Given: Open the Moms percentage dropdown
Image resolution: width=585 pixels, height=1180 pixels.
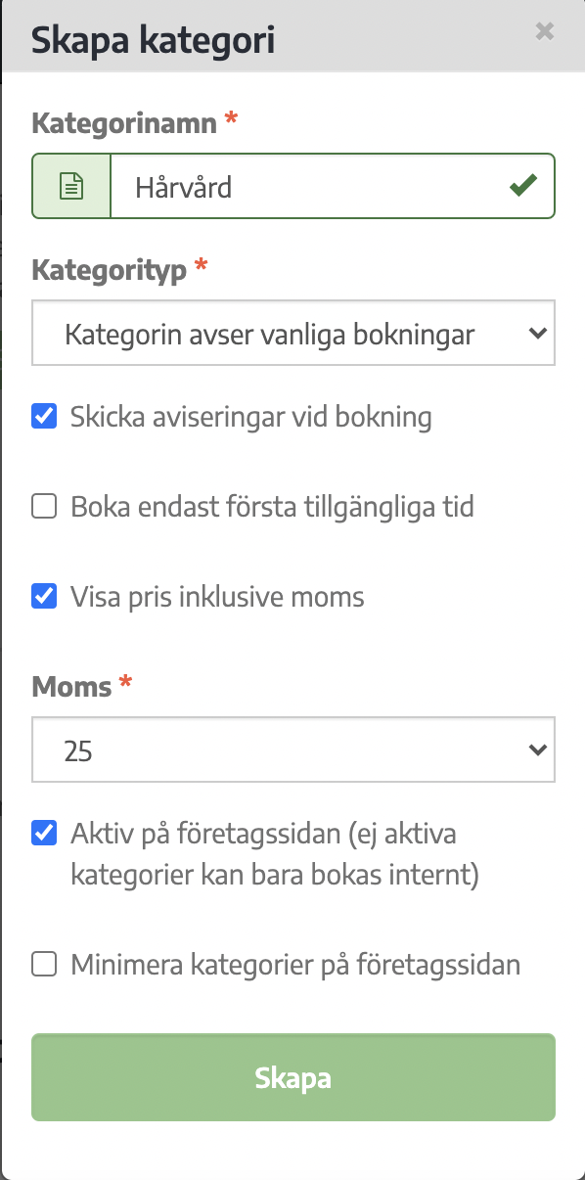Looking at the screenshot, I should click(x=293, y=750).
